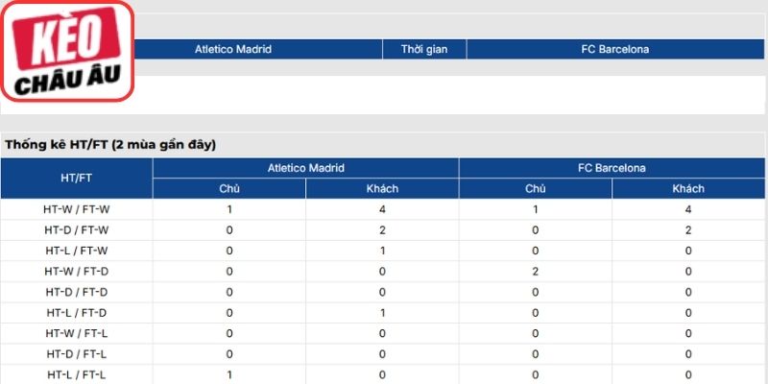
Task: Click the Thời gian column header
Action: tap(424, 50)
